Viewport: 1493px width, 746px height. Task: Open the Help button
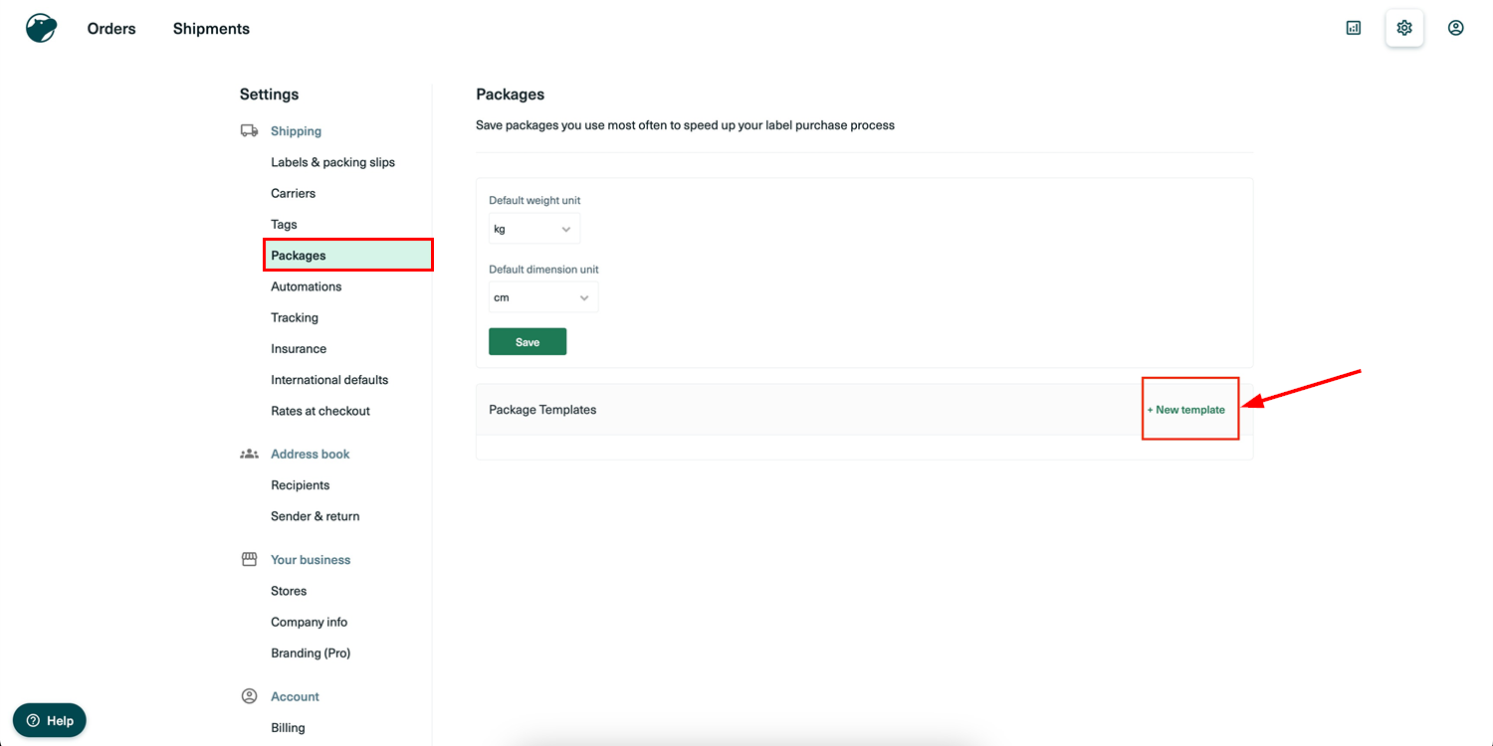click(x=50, y=720)
